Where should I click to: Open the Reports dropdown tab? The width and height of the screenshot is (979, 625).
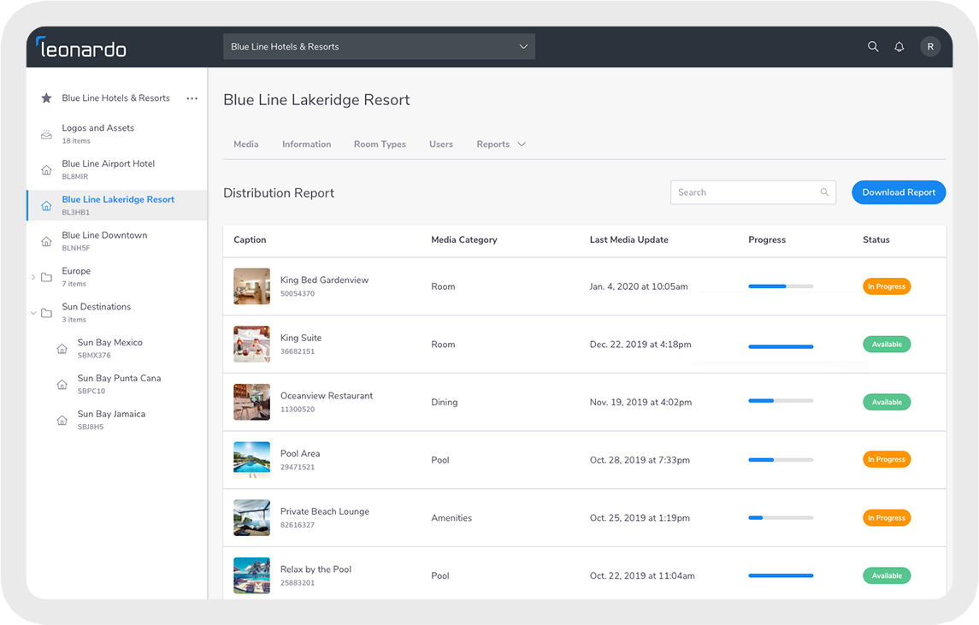point(501,144)
